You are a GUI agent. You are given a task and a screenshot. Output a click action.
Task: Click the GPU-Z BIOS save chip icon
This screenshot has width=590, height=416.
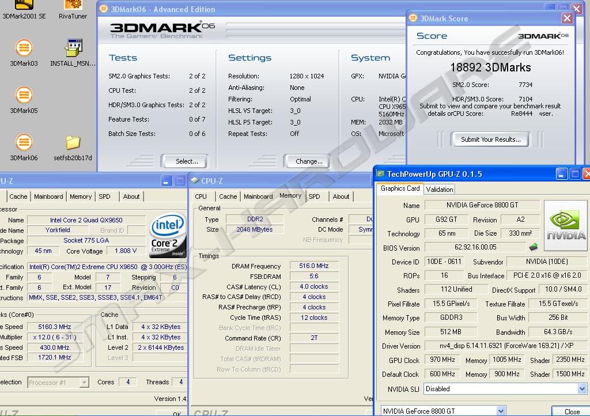pyautogui.click(x=533, y=247)
